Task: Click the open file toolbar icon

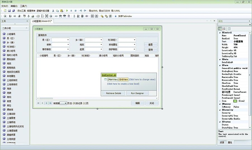Action: 5,11
